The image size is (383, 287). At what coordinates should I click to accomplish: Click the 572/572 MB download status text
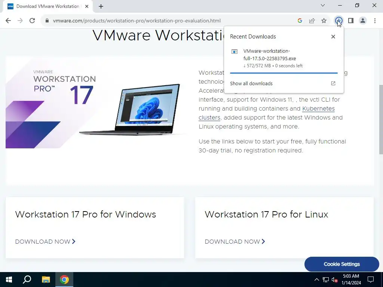[273, 66]
